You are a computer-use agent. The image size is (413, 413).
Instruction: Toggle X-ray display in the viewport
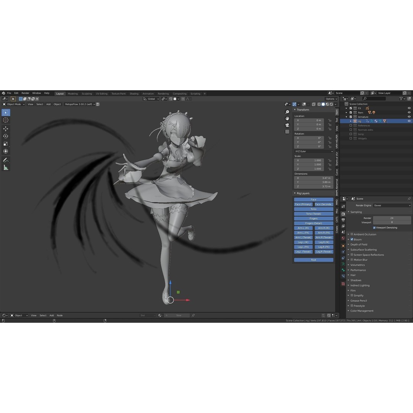(314, 104)
